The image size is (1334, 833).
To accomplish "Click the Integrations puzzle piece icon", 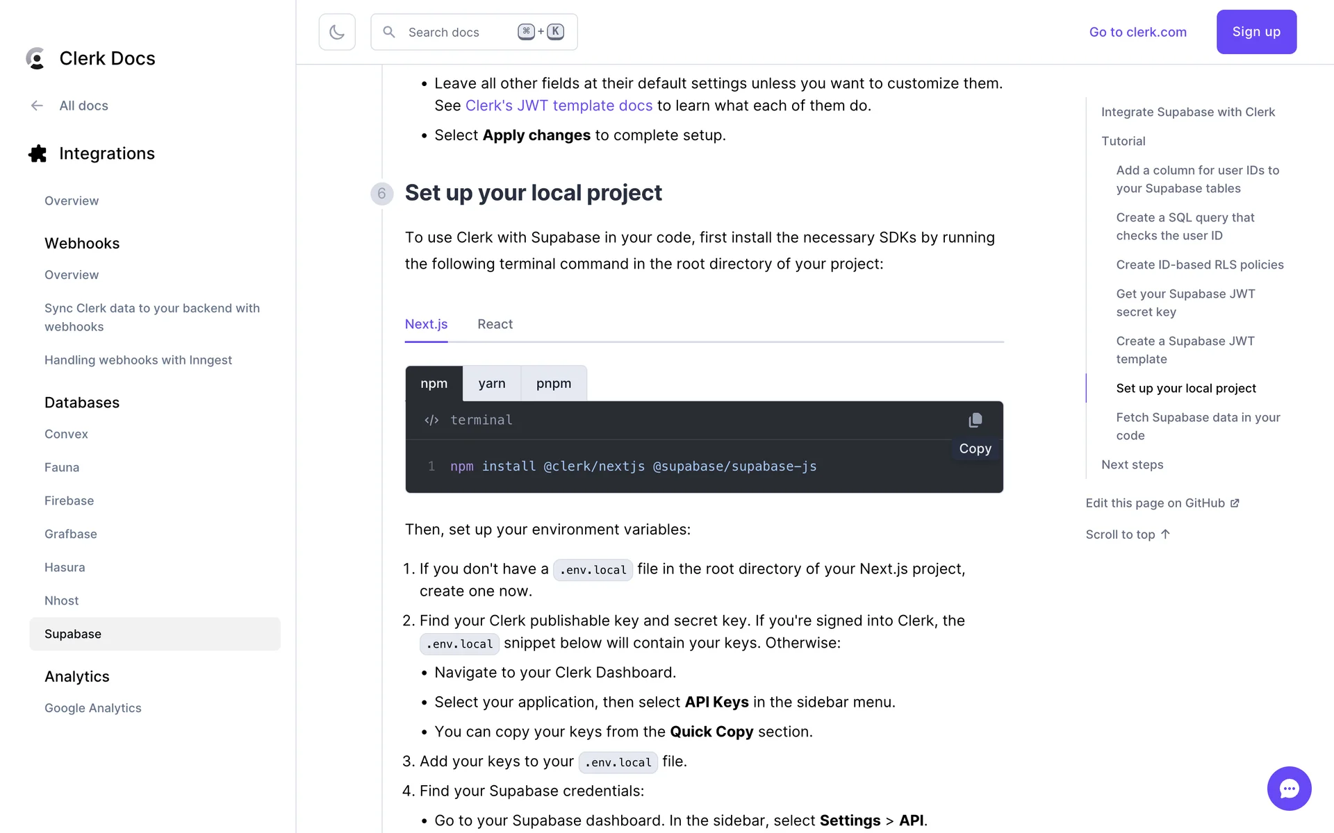I will click(38, 153).
